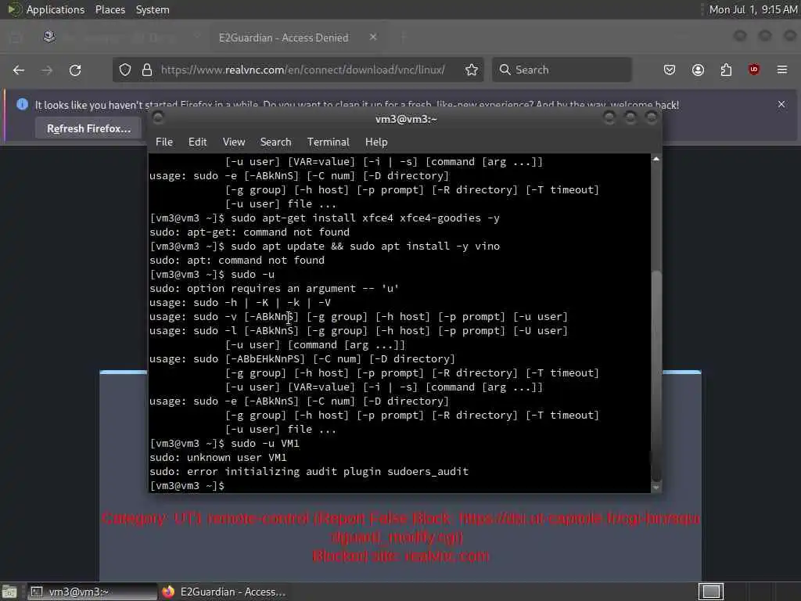This screenshot has height=601, width=801.
Task: Open the Places menu
Action: click(x=110, y=9)
